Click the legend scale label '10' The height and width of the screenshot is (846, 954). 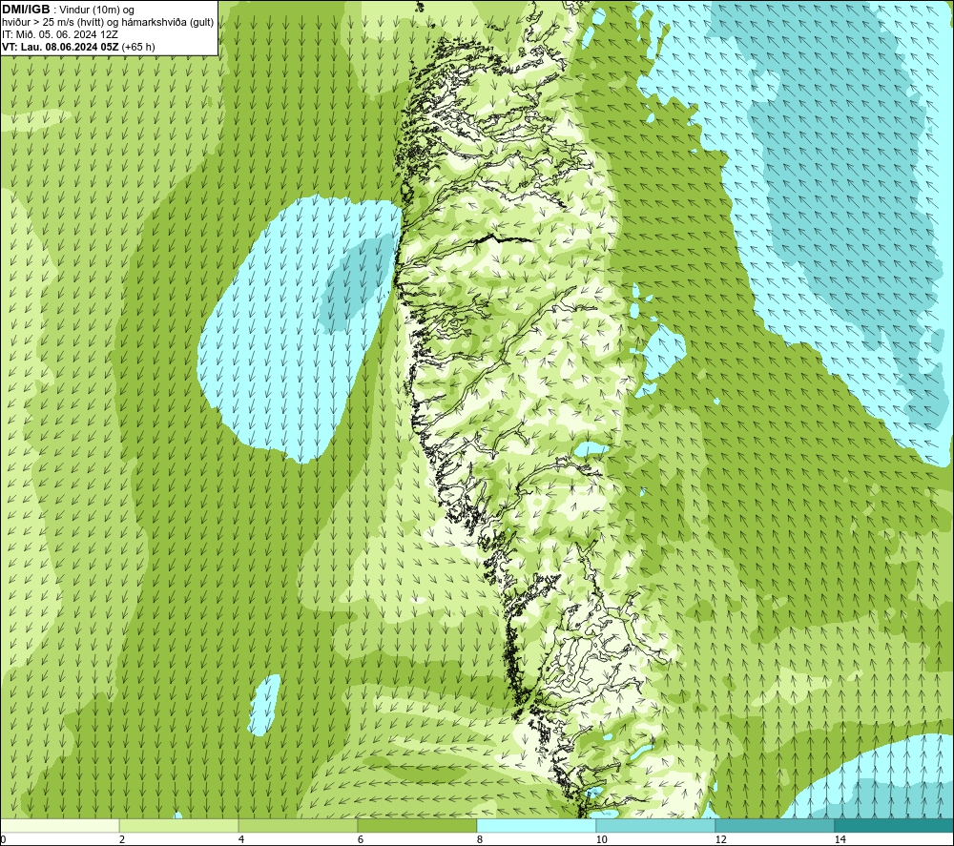602,839
